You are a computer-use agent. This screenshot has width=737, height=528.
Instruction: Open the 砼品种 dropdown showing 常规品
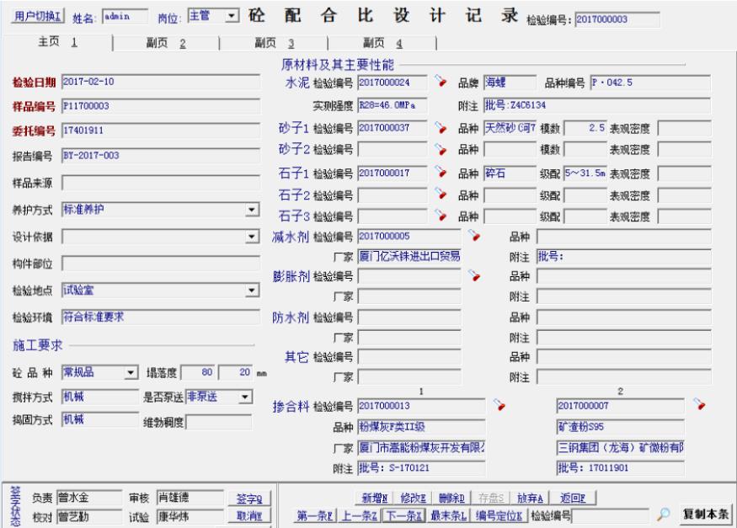(131, 373)
